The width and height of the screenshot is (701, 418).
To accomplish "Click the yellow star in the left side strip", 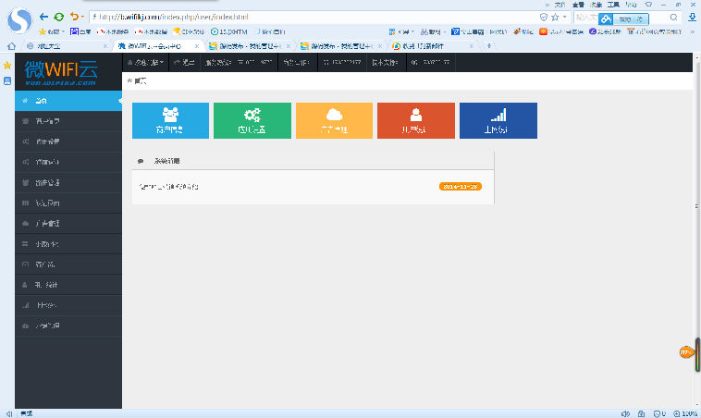I will point(7,66).
